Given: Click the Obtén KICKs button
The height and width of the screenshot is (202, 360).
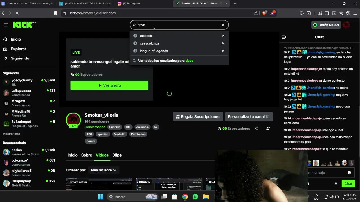Looking at the screenshot, I should (x=326, y=25).
